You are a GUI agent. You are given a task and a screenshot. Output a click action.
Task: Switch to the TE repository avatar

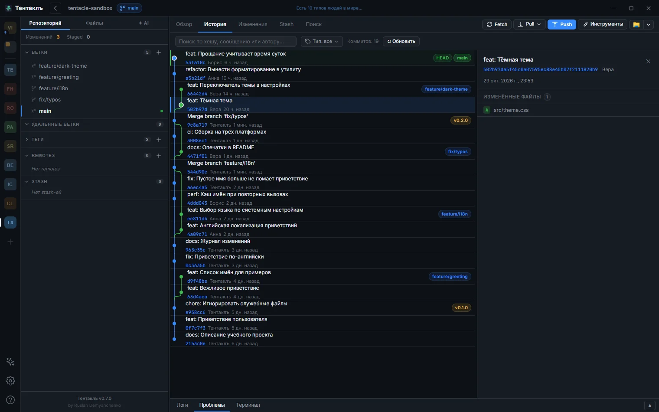click(10, 70)
